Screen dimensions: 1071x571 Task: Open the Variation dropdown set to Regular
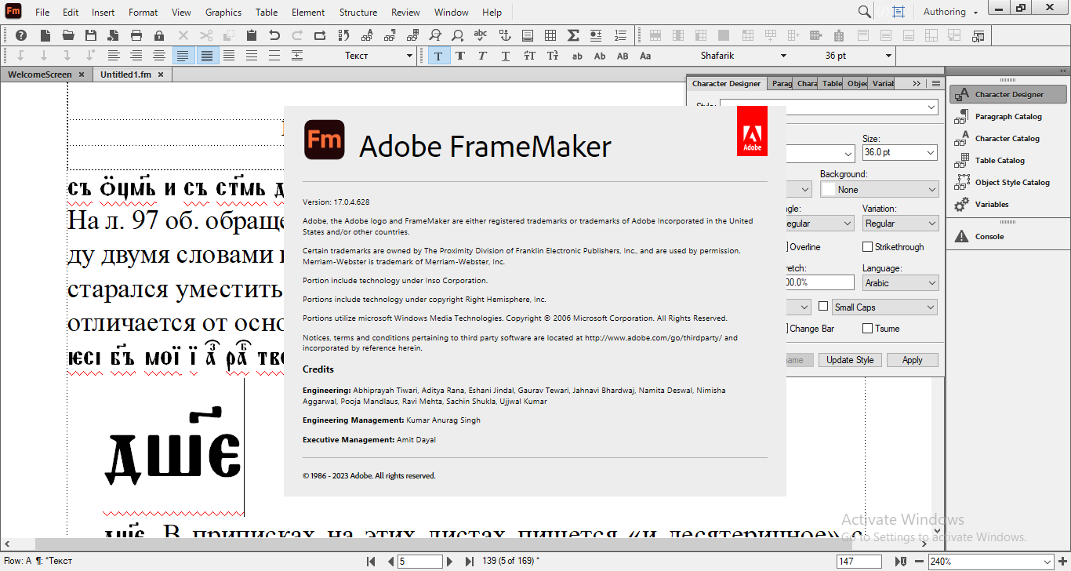point(900,223)
